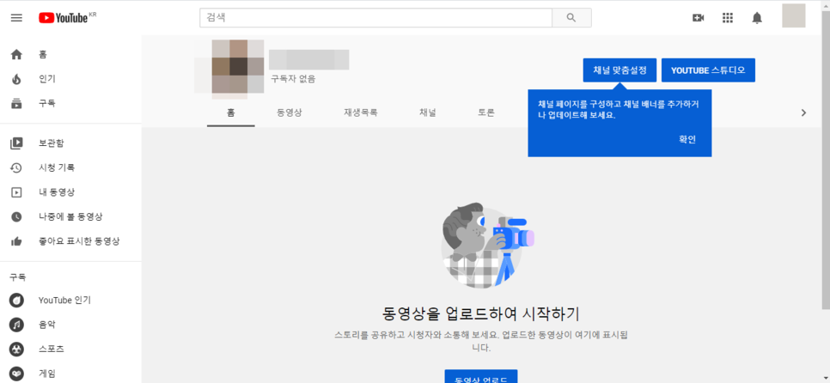Click the search magnifier button
The width and height of the screenshot is (830, 383).
pos(571,17)
